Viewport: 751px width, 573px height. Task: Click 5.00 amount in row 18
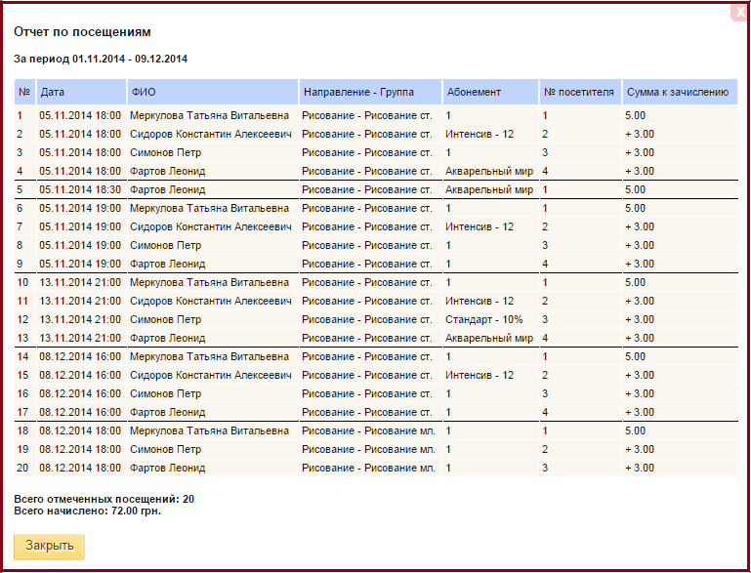click(635, 430)
